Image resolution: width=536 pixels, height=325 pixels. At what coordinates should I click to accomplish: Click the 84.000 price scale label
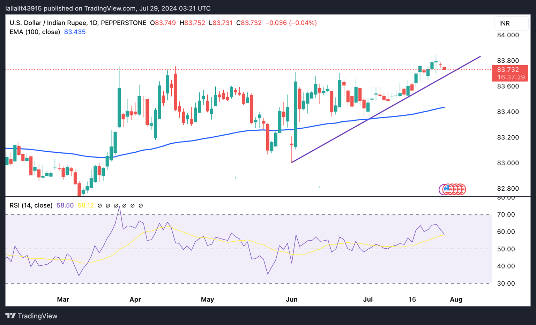point(508,35)
